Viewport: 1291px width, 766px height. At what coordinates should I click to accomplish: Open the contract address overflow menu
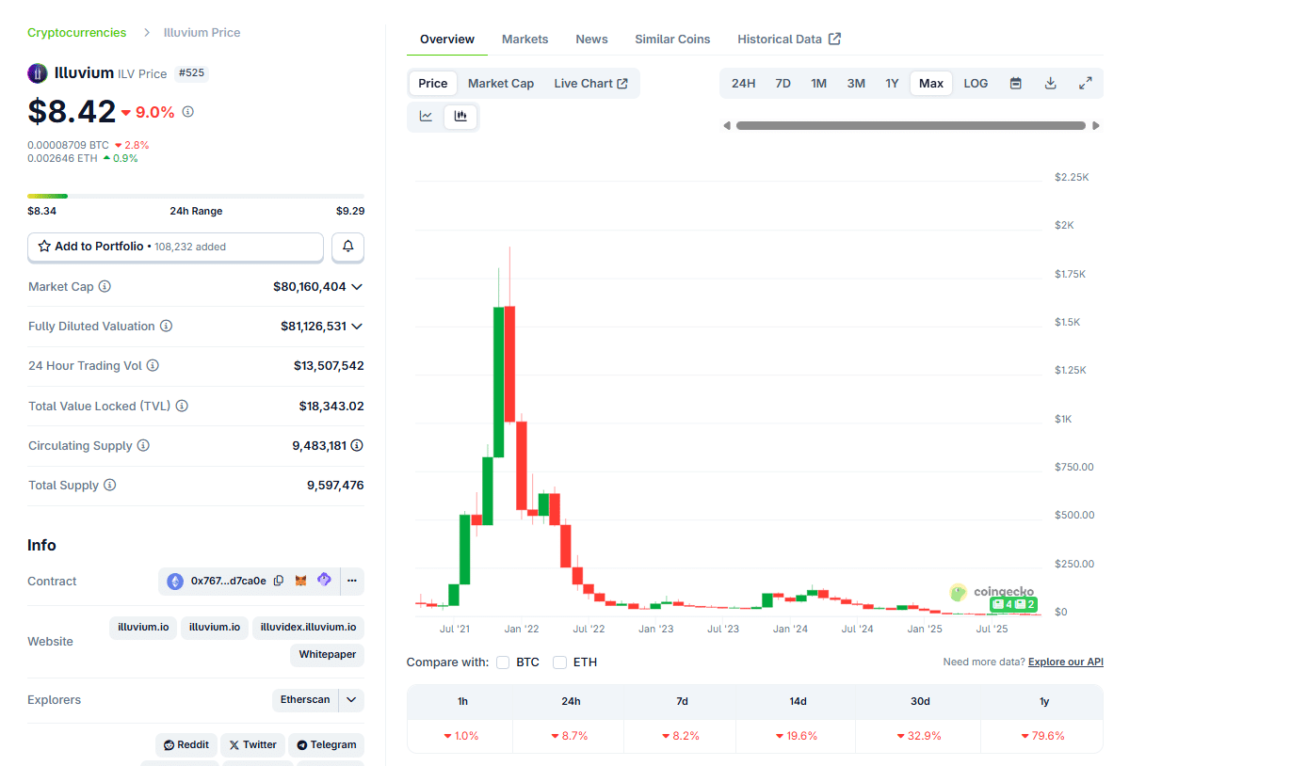pyautogui.click(x=351, y=581)
